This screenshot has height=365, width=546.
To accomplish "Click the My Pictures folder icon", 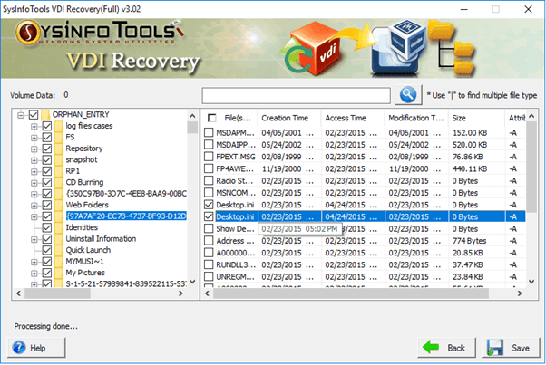I will pos(58,273).
